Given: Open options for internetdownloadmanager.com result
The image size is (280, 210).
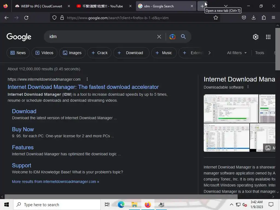Looking at the screenshot, I should tap(87, 79).
